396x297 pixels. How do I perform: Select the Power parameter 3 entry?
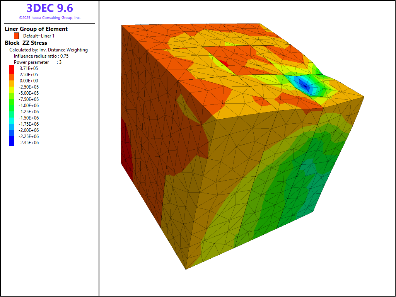38,62
